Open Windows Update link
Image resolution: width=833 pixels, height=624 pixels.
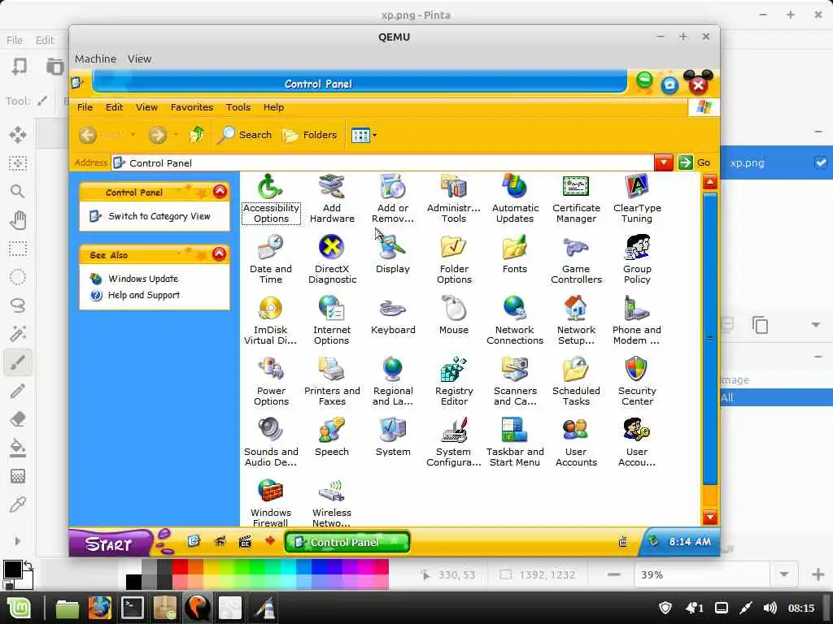[143, 279]
